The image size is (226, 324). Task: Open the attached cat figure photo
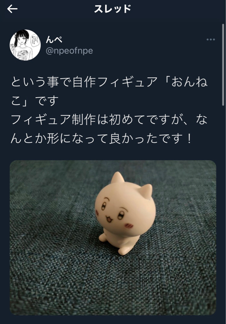point(113,237)
